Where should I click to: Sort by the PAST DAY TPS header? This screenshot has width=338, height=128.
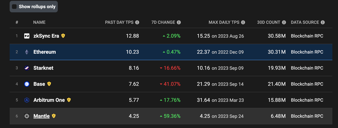click(119, 22)
